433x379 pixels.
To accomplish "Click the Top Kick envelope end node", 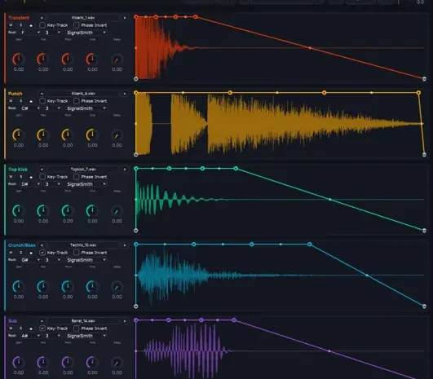I will [x=425, y=230].
